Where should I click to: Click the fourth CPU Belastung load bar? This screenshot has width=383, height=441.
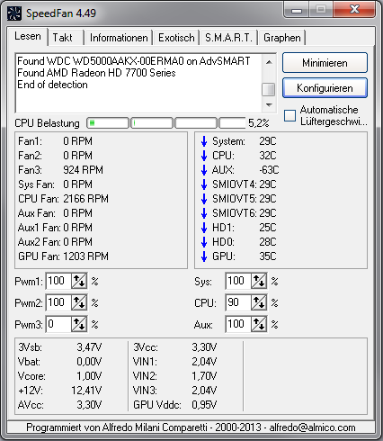pyautogui.click(x=233, y=123)
